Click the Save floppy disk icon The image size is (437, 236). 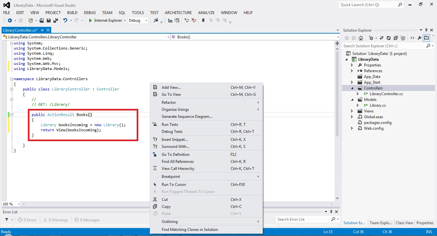click(x=49, y=20)
